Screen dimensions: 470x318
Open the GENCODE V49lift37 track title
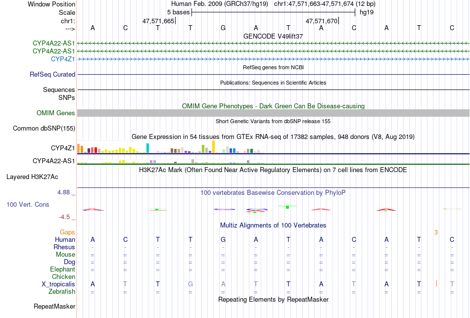[273, 36]
